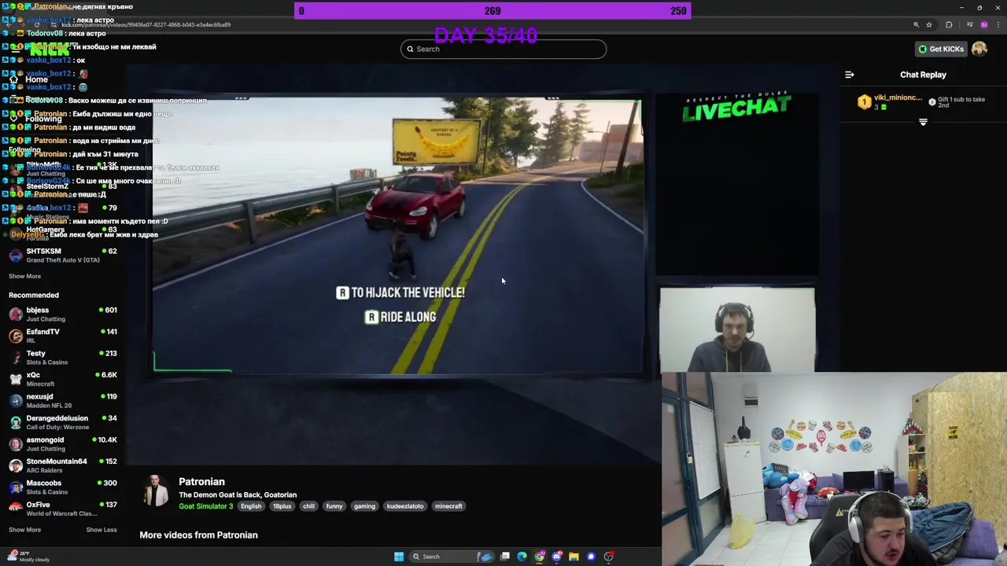Click the funny tag
Screen dimensions: 1007x566
coord(334,506)
